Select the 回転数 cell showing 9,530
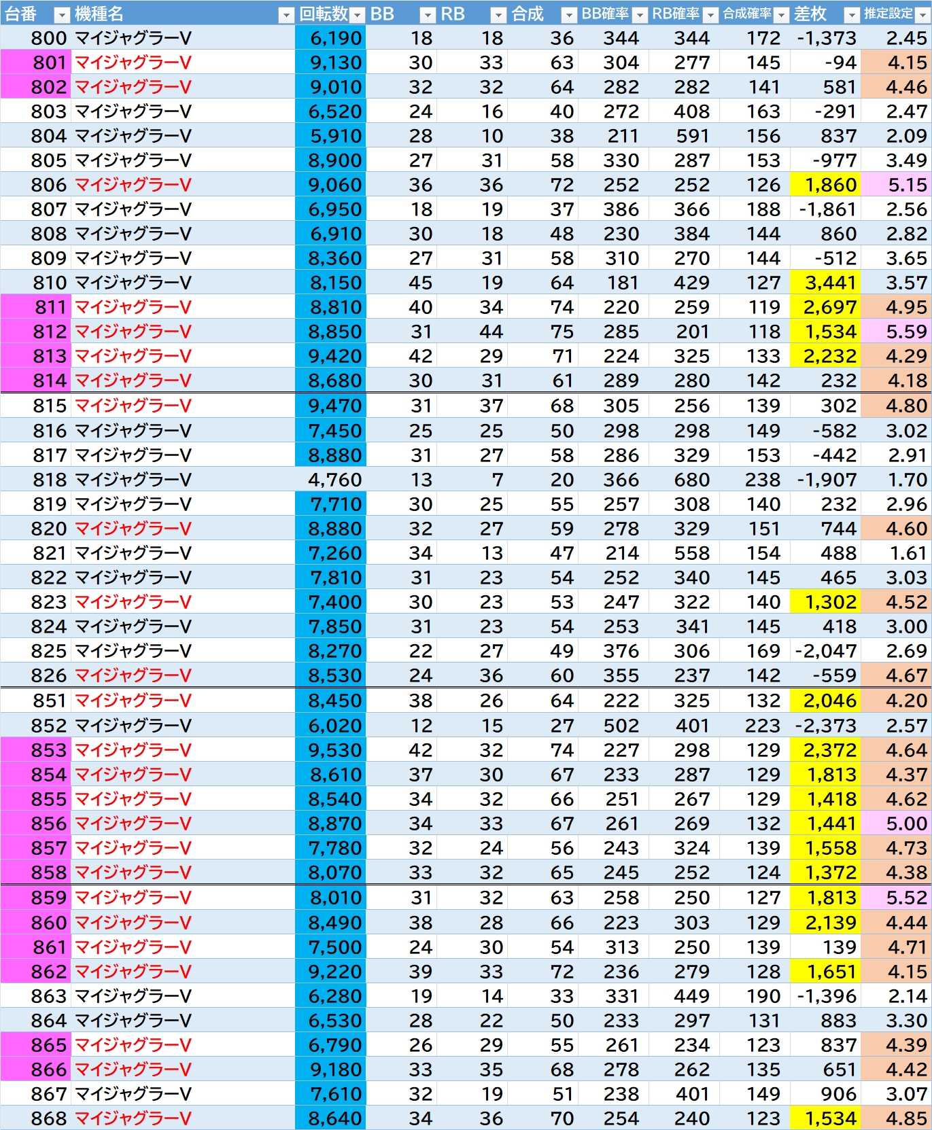Viewport: 932px width, 1130px height. (x=331, y=750)
